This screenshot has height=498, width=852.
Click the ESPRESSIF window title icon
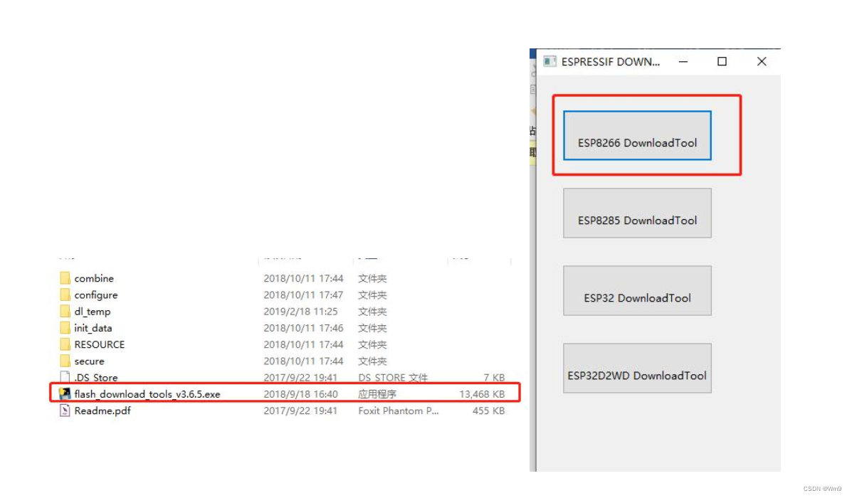click(550, 61)
